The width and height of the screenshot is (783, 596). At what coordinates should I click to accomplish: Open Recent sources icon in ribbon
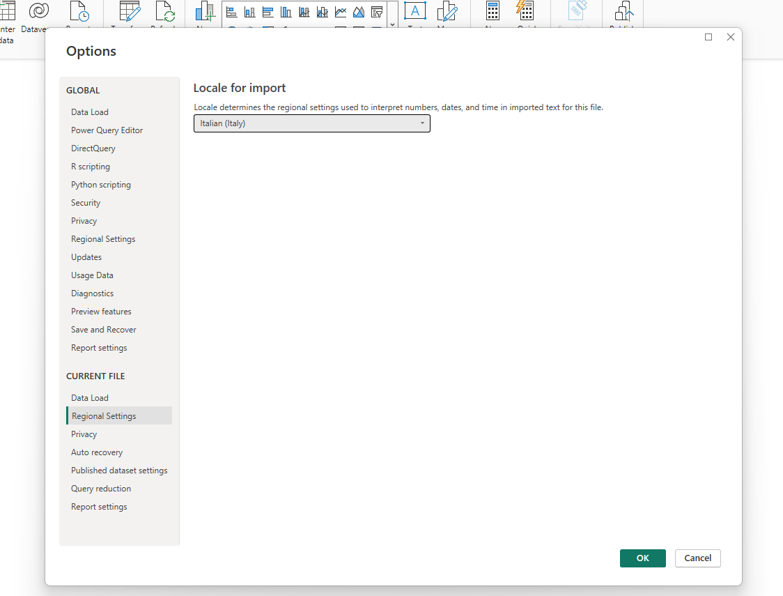(x=79, y=11)
